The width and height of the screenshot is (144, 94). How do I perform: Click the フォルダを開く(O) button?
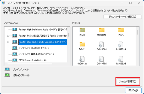[128, 81]
